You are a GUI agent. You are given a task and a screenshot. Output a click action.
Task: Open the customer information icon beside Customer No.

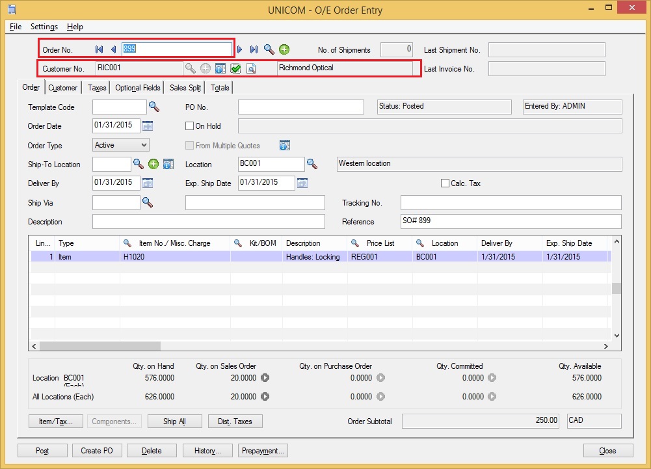220,68
